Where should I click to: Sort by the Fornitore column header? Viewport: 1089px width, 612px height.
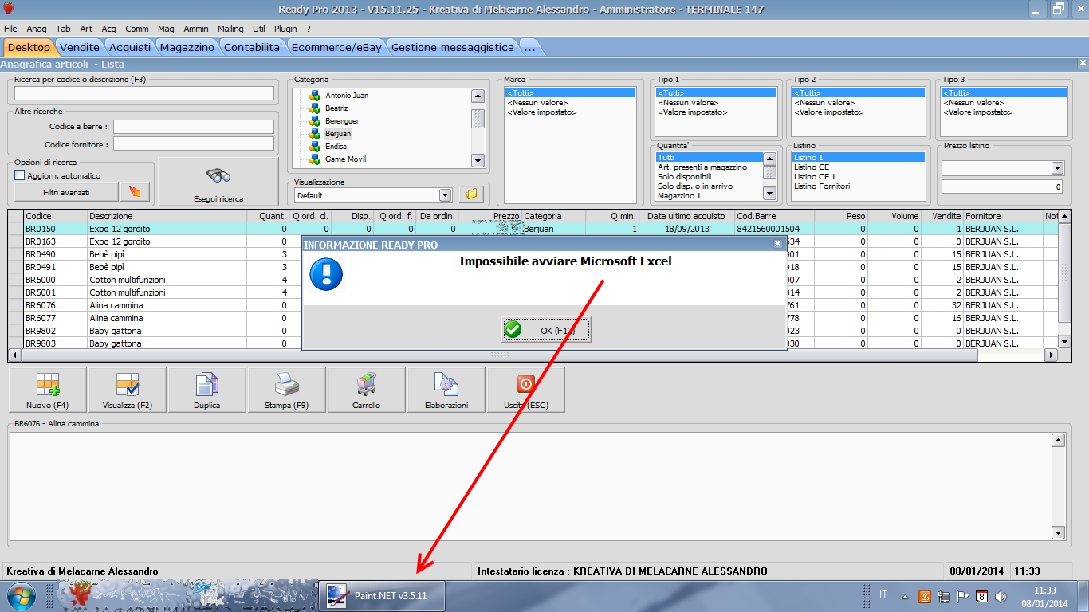(x=1003, y=216)
